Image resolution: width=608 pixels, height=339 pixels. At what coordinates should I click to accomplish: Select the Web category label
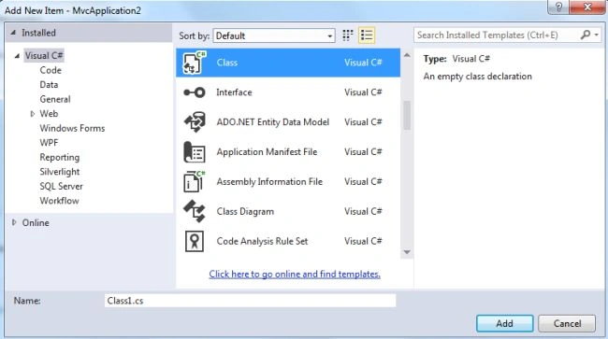(x=49, y=114)
